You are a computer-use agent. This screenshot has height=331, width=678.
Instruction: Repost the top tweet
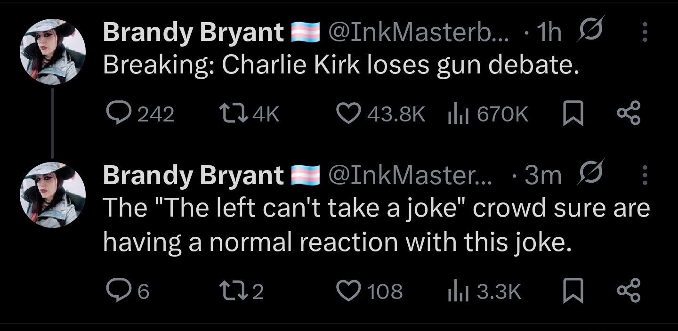243,113
